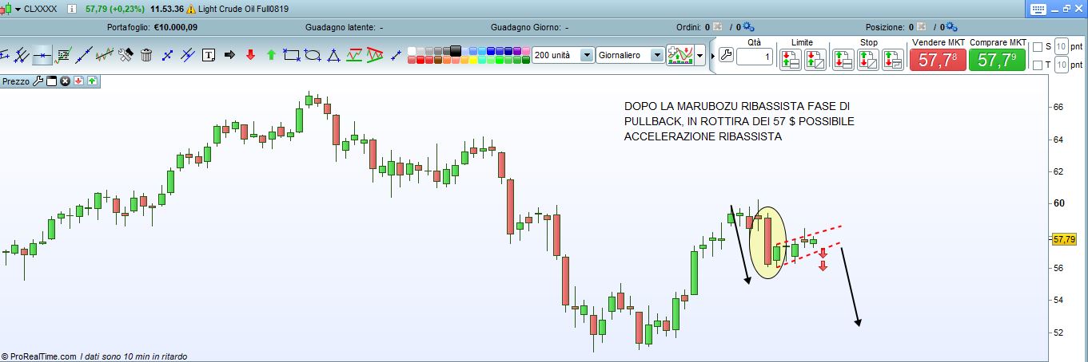The height and width of the screenshot is (362, 1088).
Task: Click the first Limite order button
Action: point(791,60)
